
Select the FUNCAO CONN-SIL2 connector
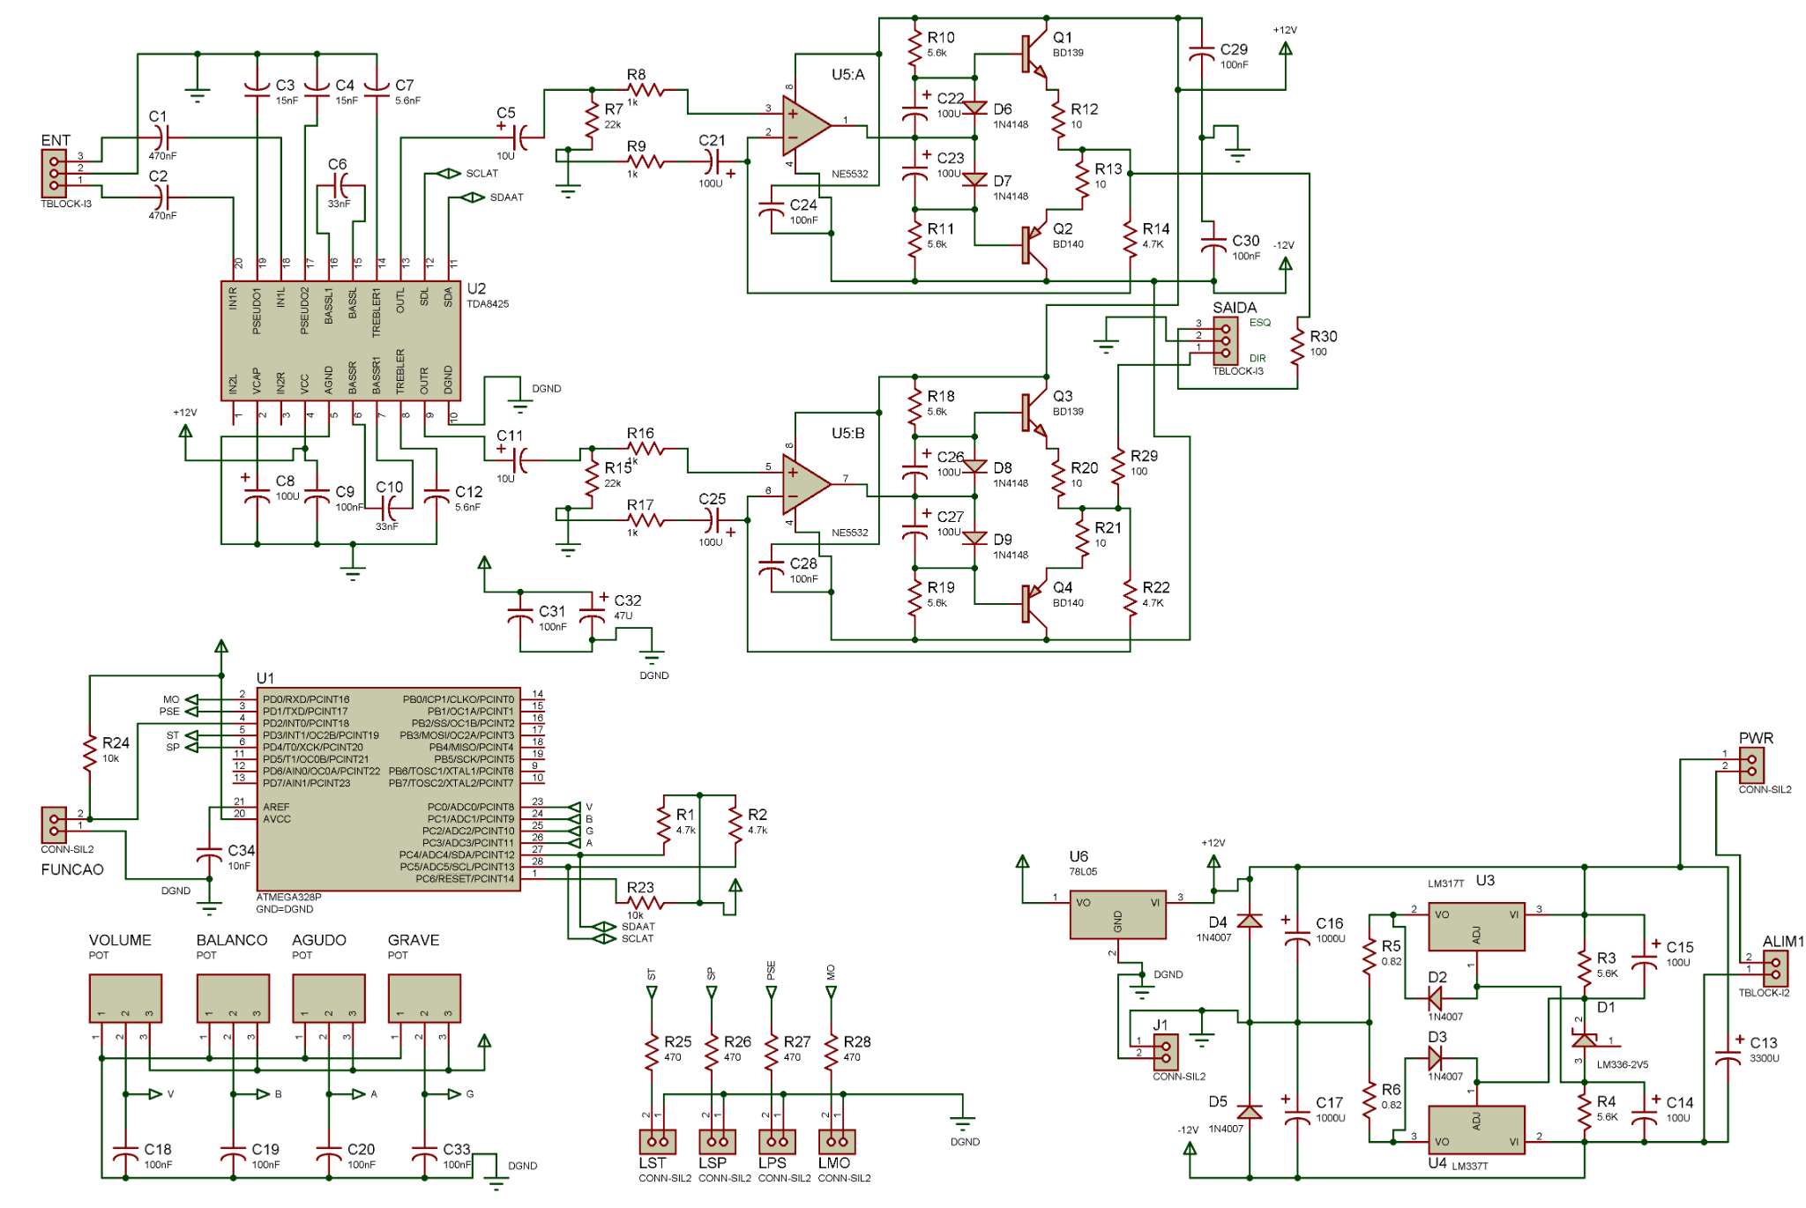[x=54, y=824]
